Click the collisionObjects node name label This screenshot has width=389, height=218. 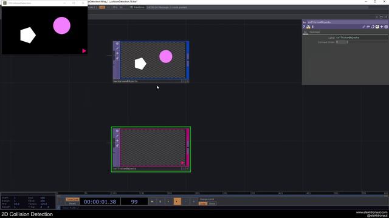click(x=125, y=168)
